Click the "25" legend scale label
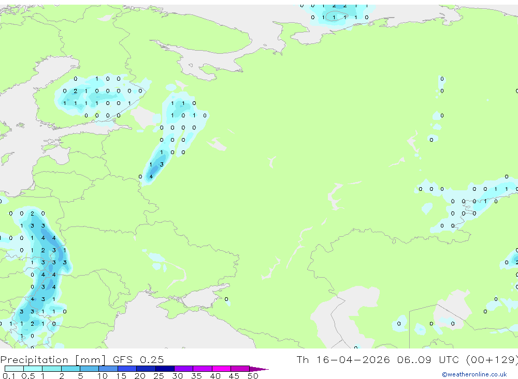The width and height of the screenshot is (518, 379). click(x=159, y=376)
